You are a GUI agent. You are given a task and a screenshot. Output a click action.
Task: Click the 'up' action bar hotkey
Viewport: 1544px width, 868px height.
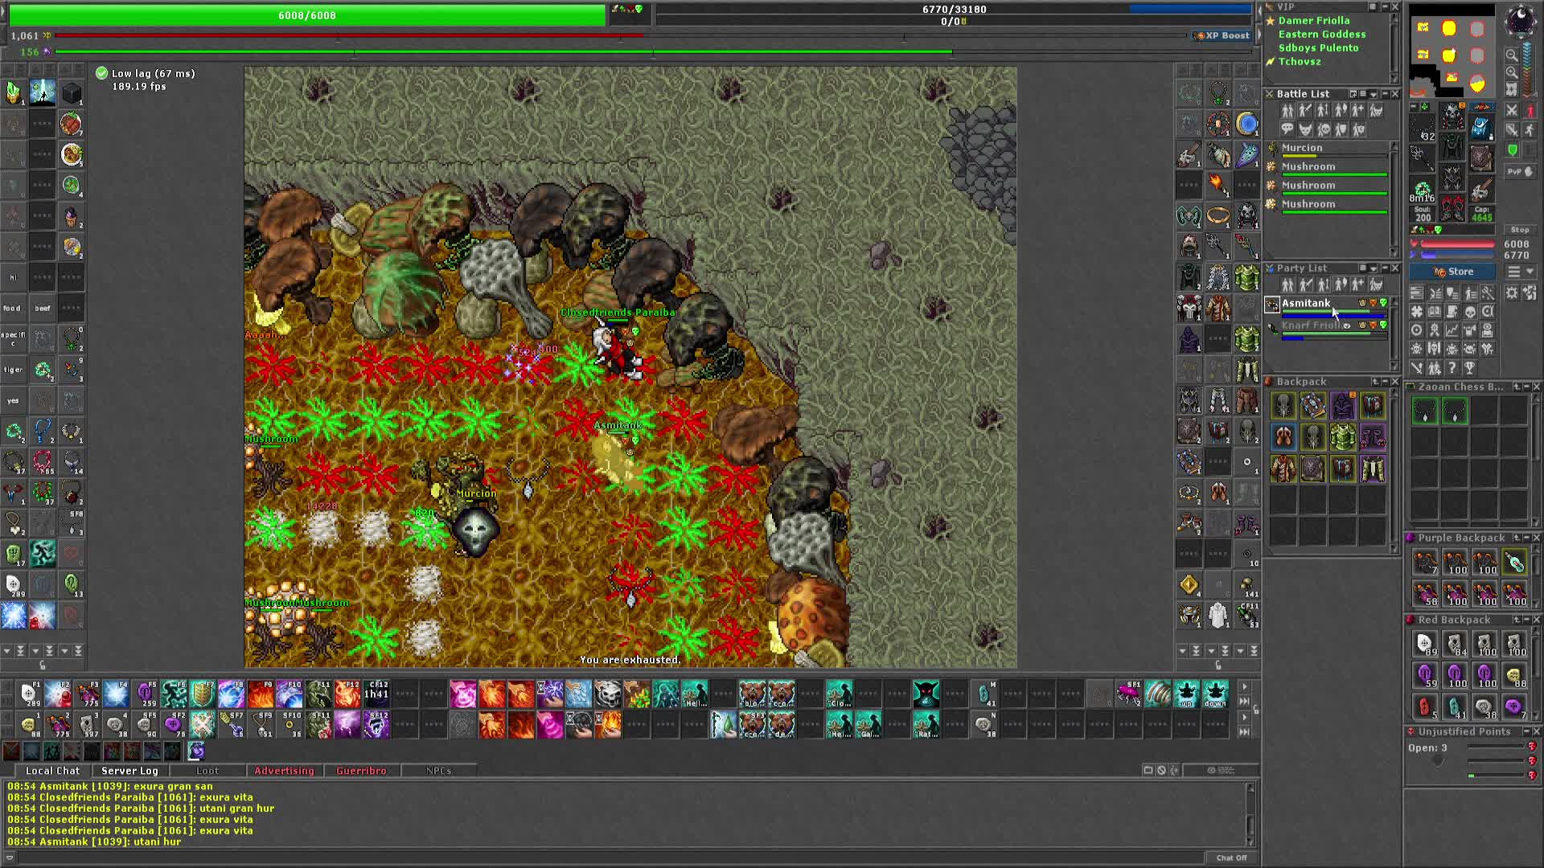1187,693
